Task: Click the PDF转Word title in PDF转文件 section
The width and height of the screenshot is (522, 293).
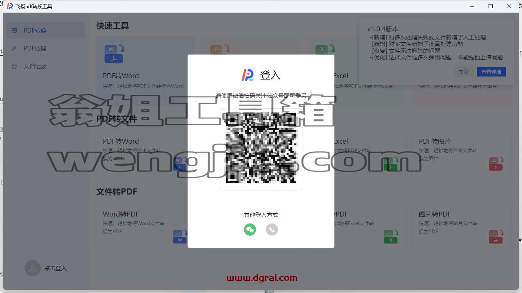Action: (121, 141)
